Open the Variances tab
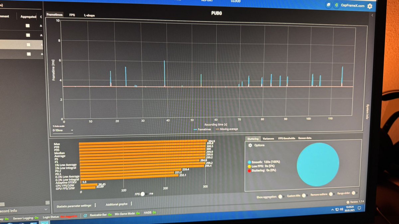The height and width of the screenshot is (224, 399). pos(268,138)
